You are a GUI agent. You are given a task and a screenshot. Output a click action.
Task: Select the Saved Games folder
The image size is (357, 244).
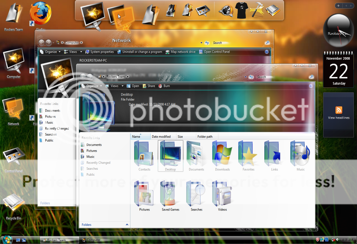170,196
